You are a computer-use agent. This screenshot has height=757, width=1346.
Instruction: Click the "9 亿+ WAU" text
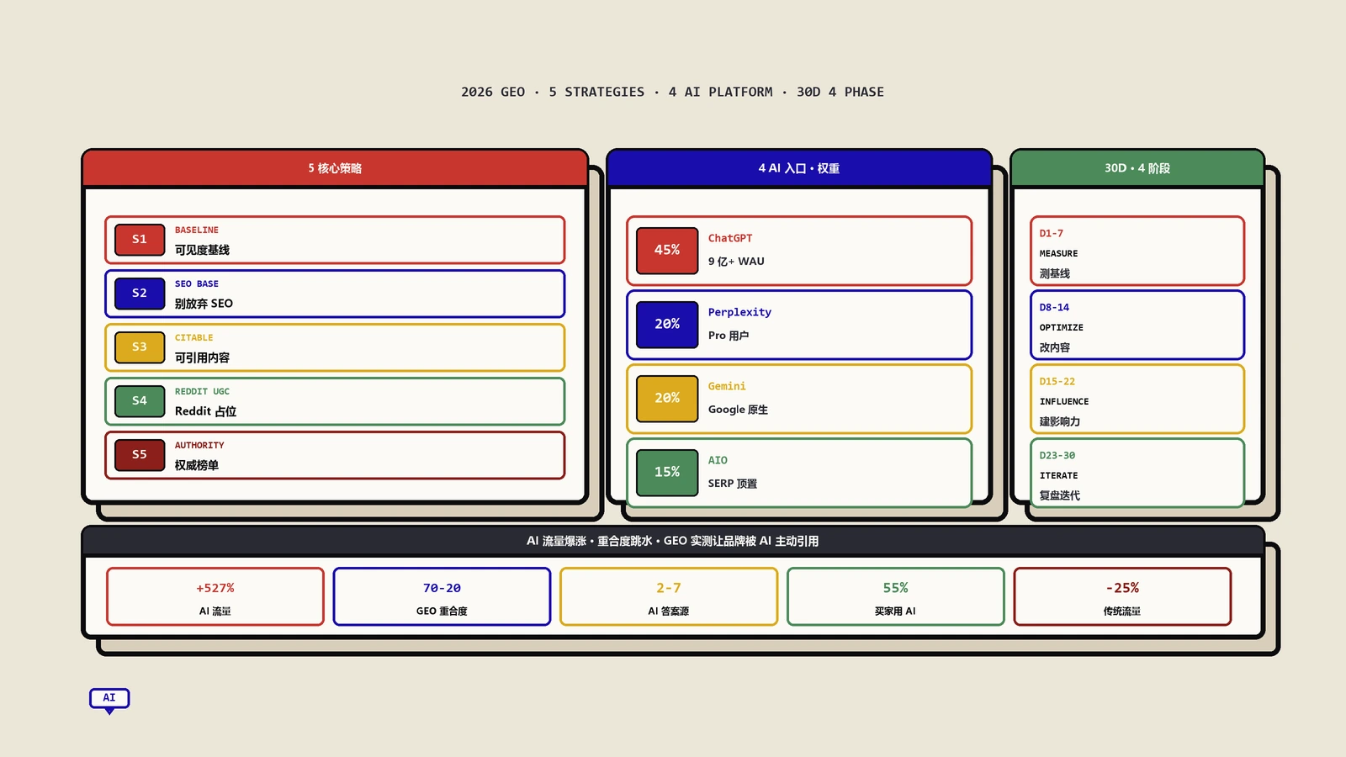[736, 262]
